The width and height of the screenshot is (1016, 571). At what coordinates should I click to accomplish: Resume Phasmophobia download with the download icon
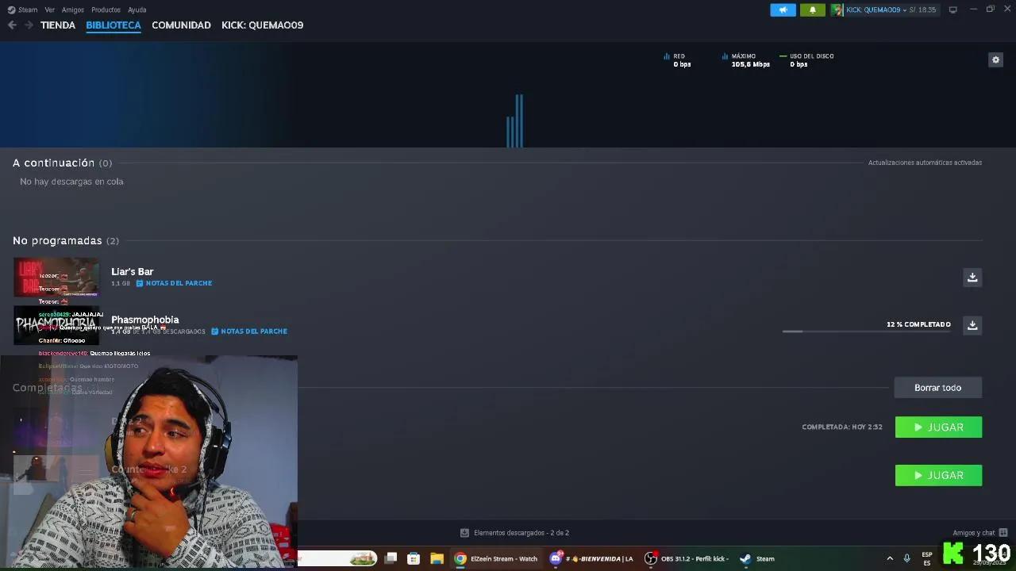click(x=972, y=325)
